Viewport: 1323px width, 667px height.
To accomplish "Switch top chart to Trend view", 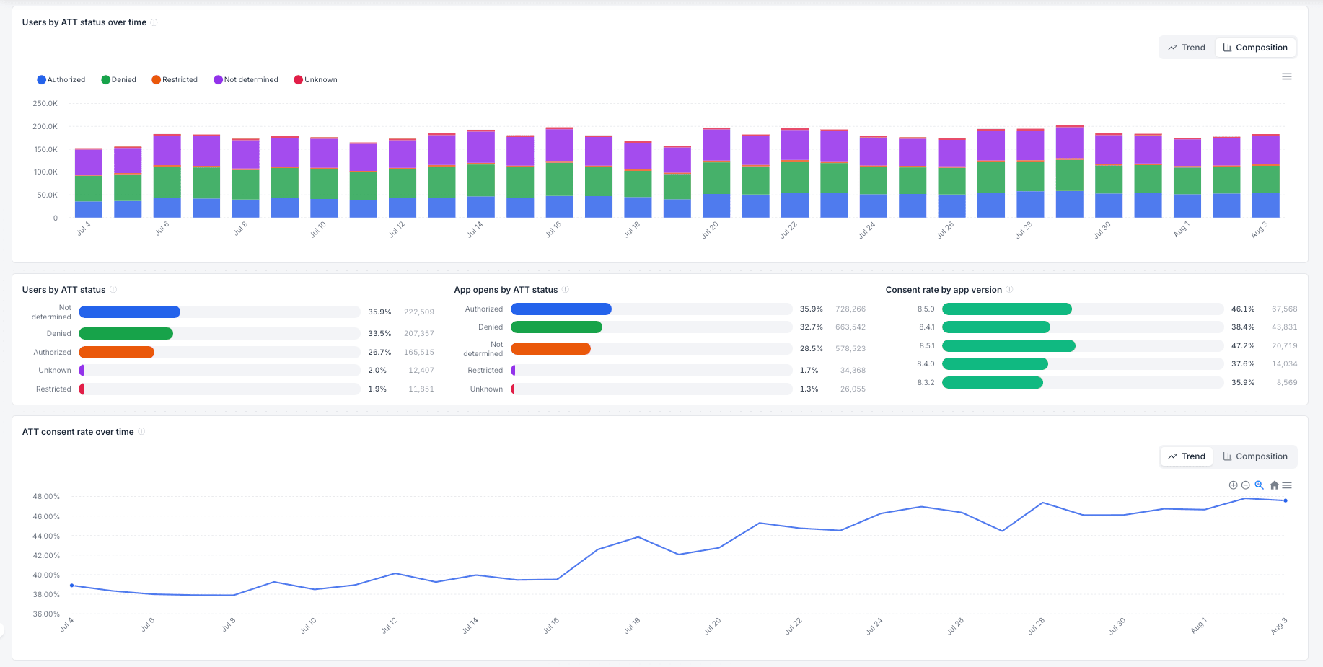I will (1187, 48).
